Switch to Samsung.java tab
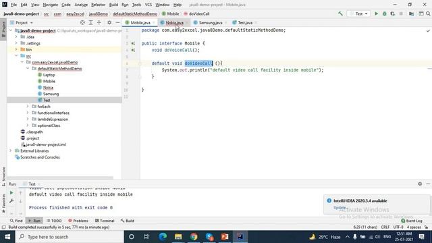This screenshot has height=243, width=432. 210,22
